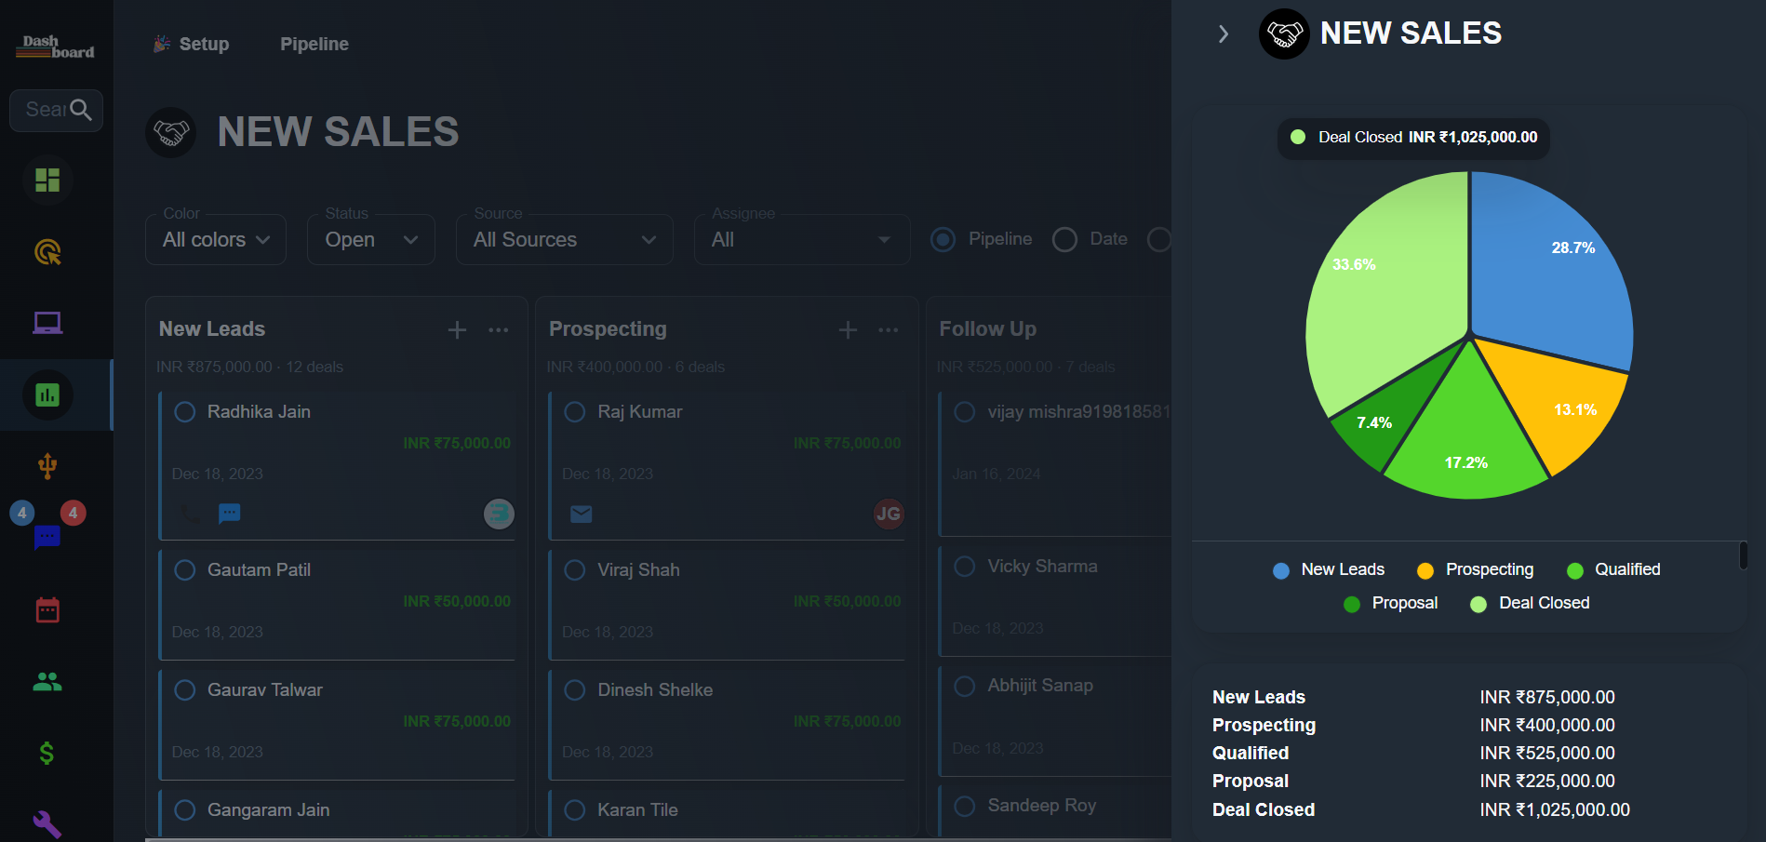Select the Date radio button

tap(1064, 240)
